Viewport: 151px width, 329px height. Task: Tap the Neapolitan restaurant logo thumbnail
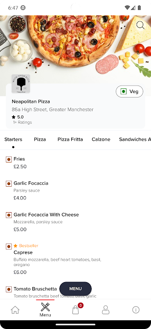pyautogui.click(x=21, y=84)
